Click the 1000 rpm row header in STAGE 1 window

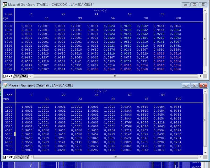pos(8,26)
